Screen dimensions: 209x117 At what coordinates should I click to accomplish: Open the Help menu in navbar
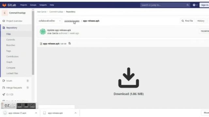point(52,5)
